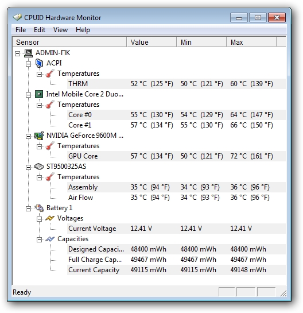Collapse the NVIDIA GeForce 9600M node
303x313 pixels.
[x=29, y=136]
